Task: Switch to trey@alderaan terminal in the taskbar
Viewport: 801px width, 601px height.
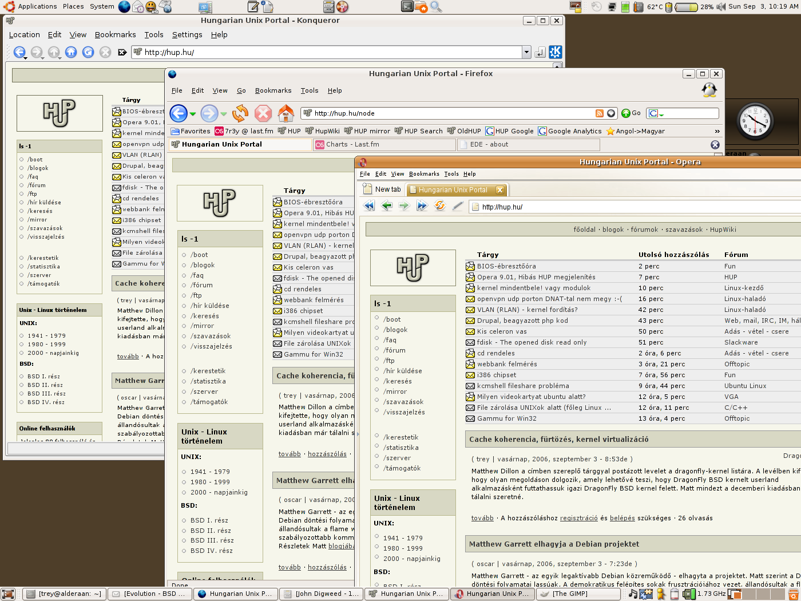Action: [x=65, y=594]
